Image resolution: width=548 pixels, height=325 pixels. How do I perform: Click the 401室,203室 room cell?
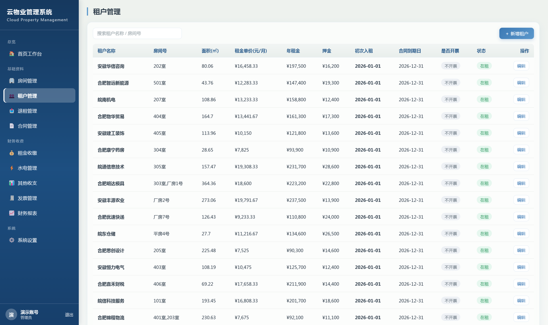166,317
